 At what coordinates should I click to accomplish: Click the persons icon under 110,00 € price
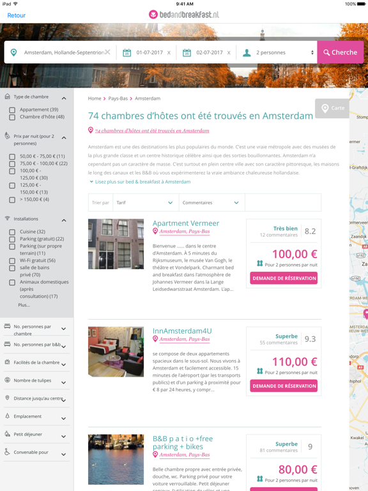point(260,371)
